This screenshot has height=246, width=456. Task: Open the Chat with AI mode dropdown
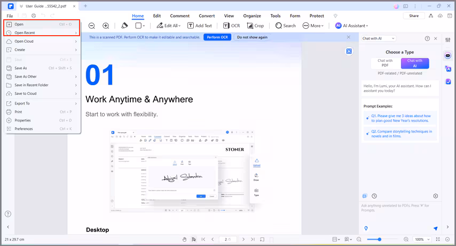click(379, 38)
